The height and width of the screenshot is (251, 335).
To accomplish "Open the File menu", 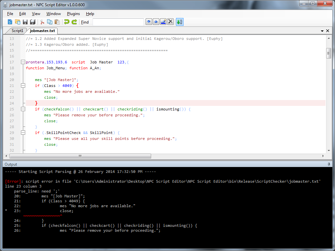I will [10, 14].
